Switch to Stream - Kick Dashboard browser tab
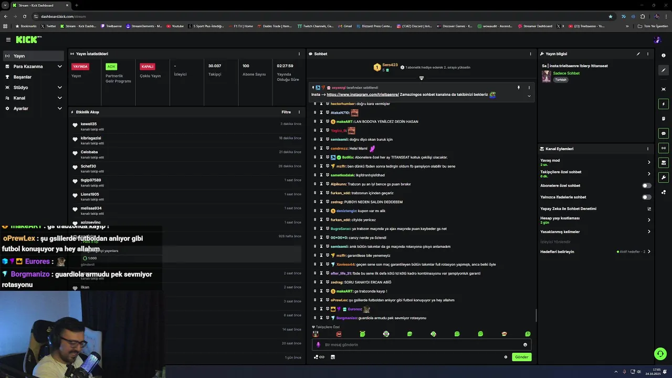Image resolution: width=672 pixels, height=378 pixels. pos(39,5)
